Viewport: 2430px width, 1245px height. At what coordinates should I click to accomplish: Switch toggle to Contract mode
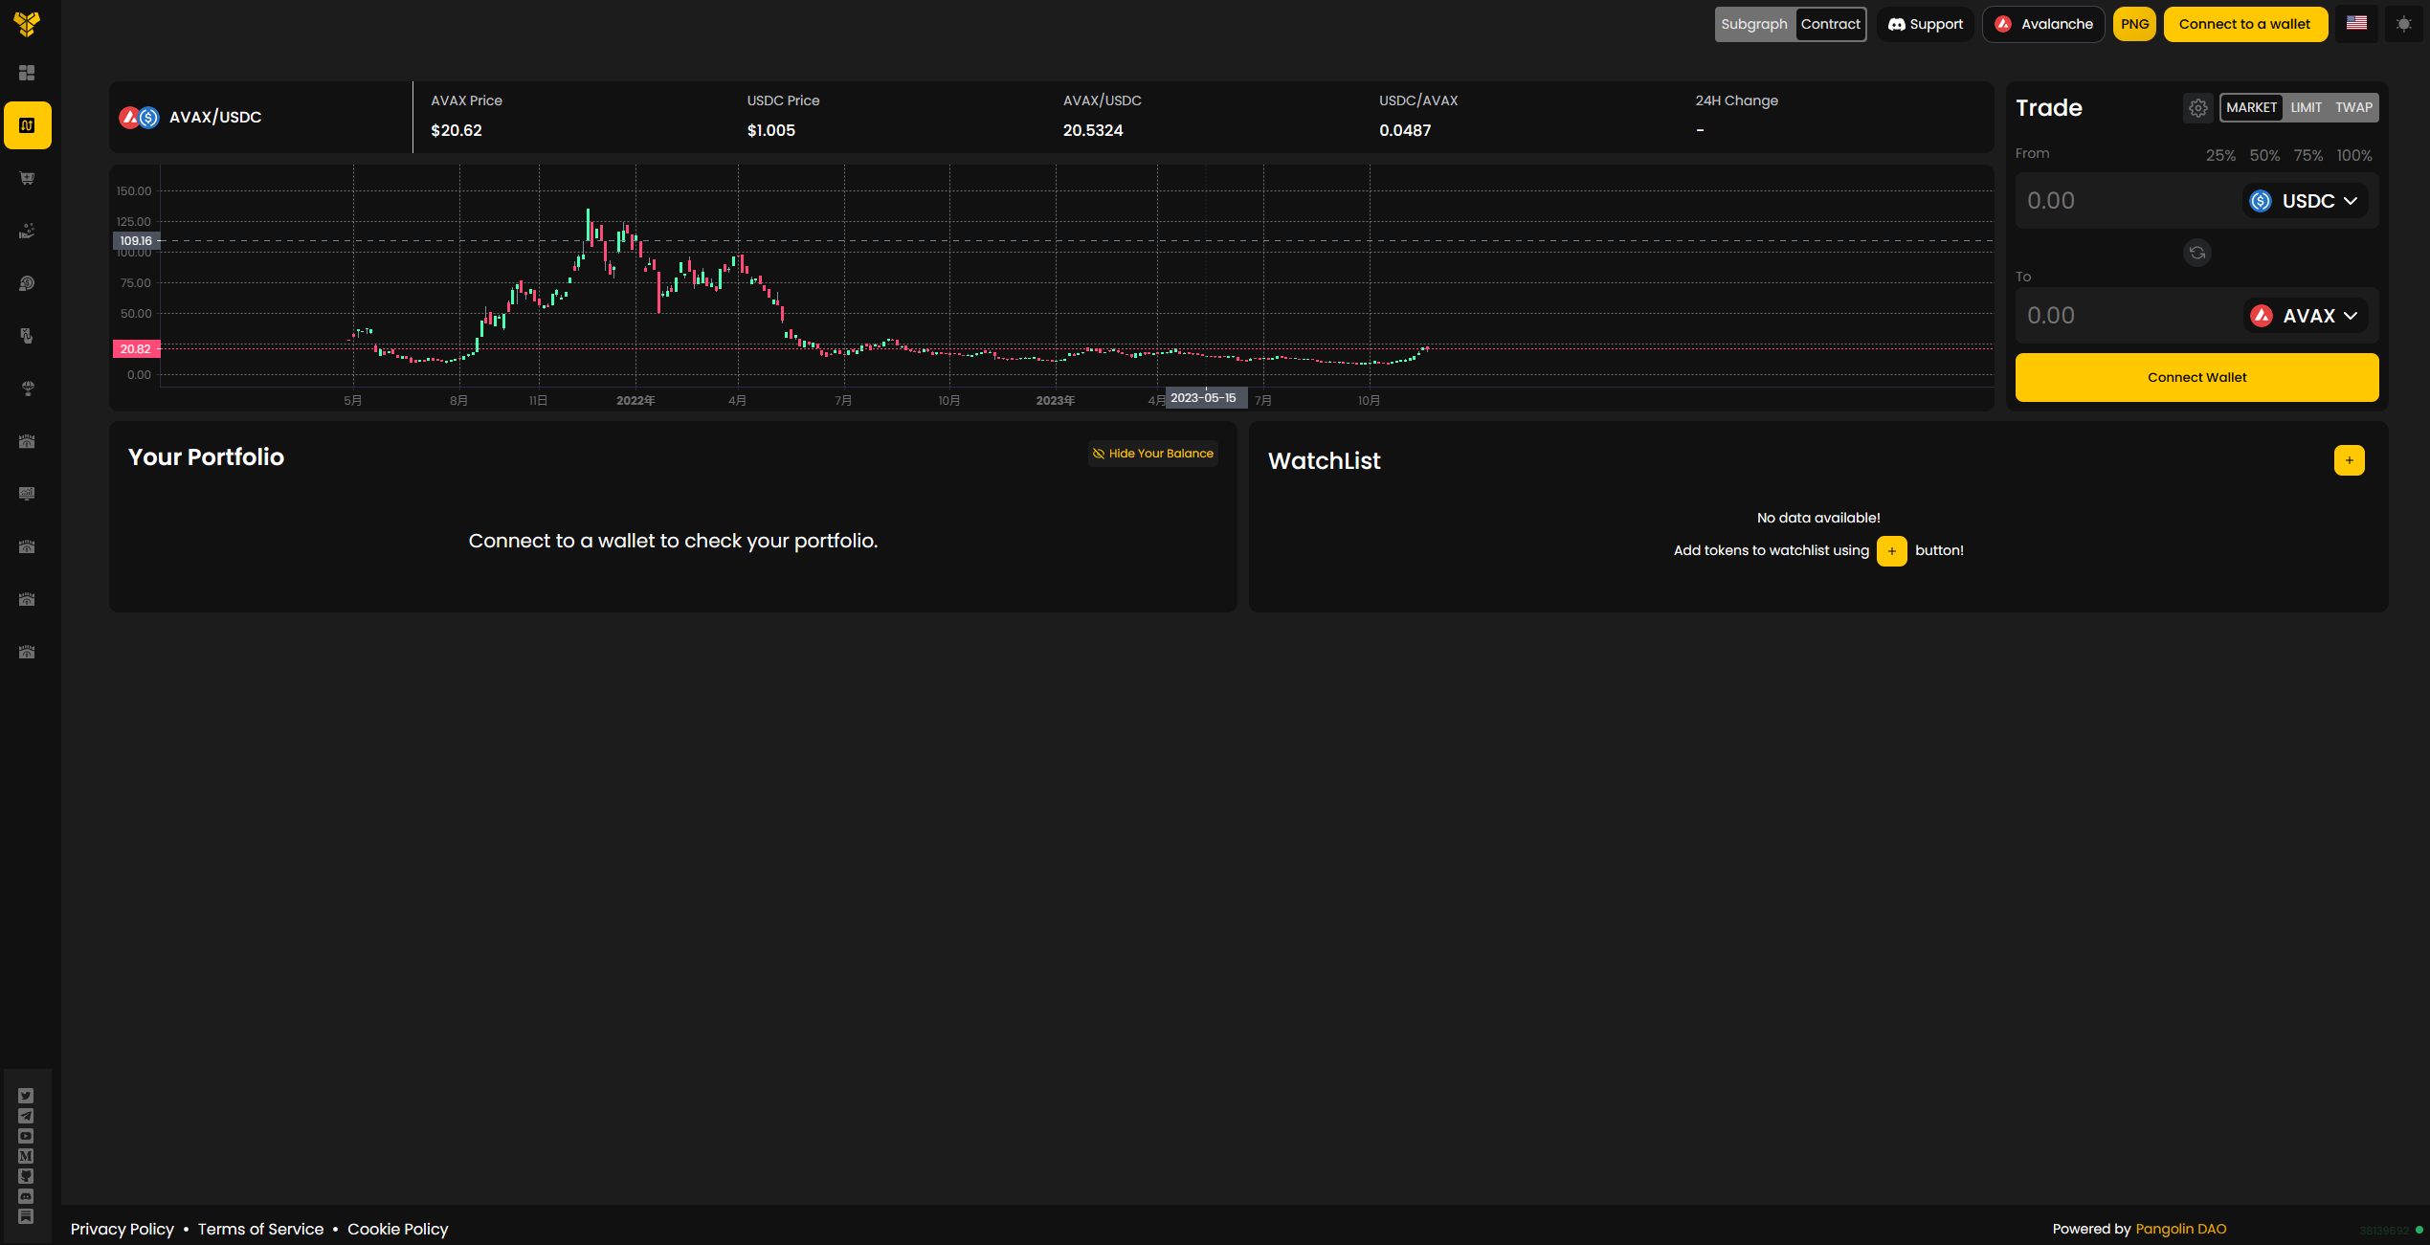pyautogui.click(x=1830, y=24)
